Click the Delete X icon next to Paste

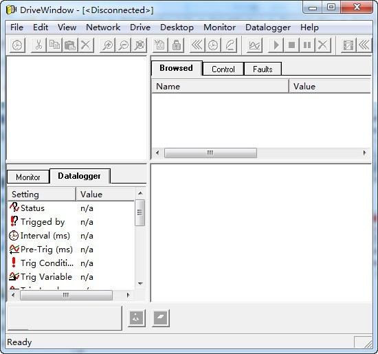click(x=86, y=45)
